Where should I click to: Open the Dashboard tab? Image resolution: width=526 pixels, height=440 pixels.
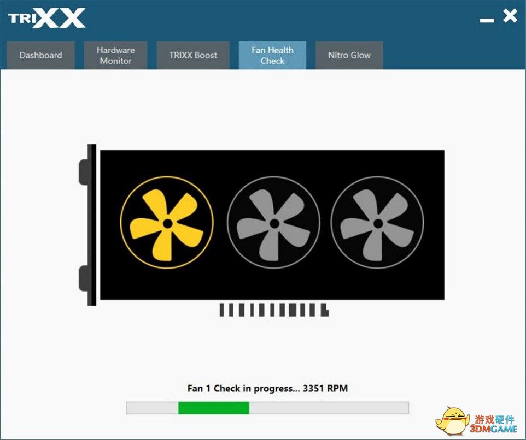[40, 55]
